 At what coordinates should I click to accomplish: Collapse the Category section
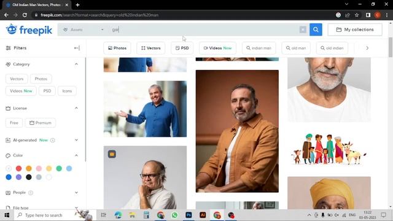(x=76, y=64)
